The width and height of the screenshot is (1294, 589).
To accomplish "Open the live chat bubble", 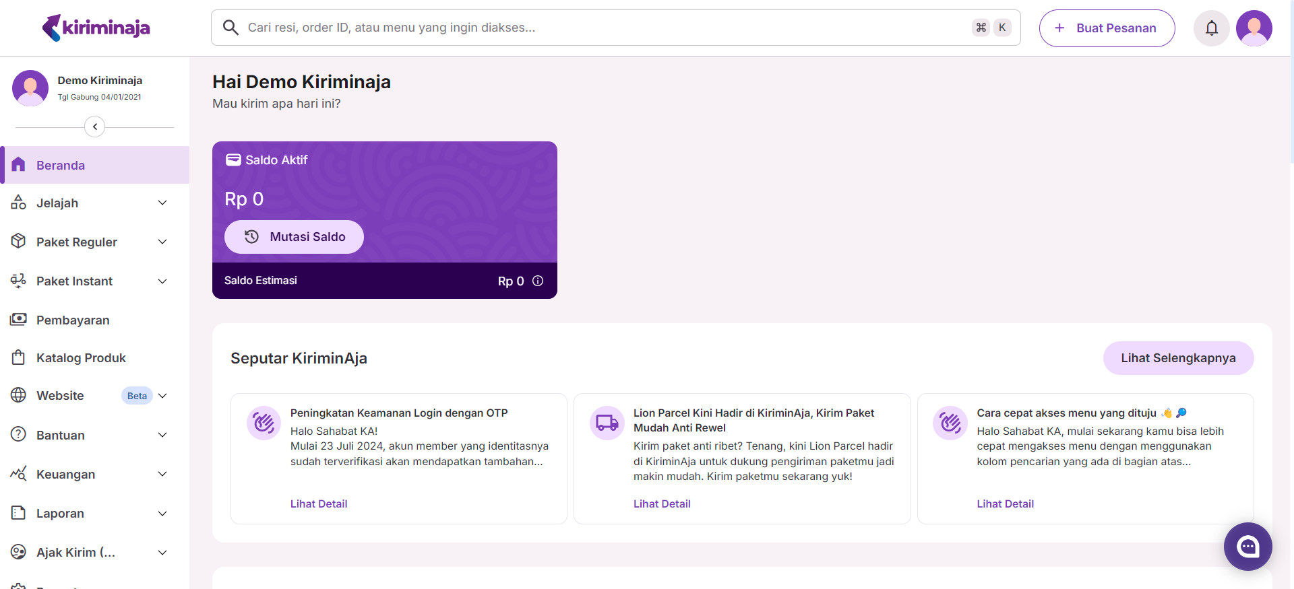I will pos(1248,547).
